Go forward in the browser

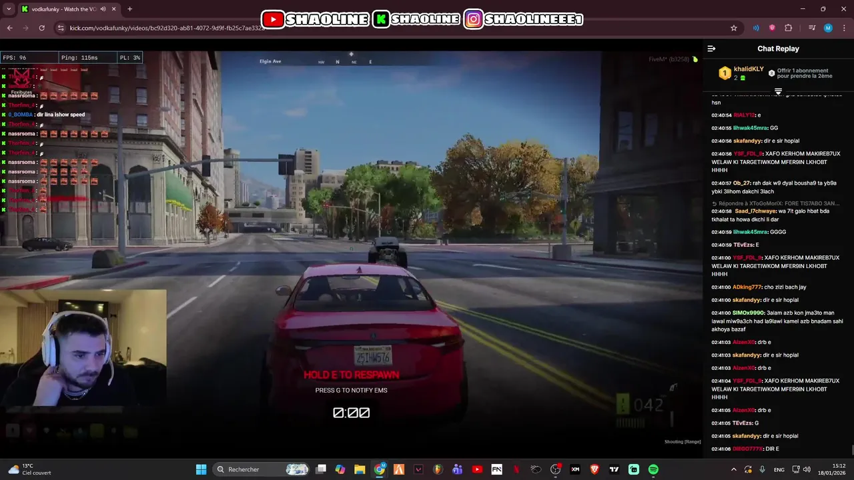[25, 28]
